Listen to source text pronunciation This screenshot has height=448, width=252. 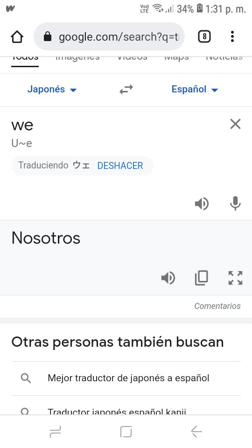pos(202,204)
